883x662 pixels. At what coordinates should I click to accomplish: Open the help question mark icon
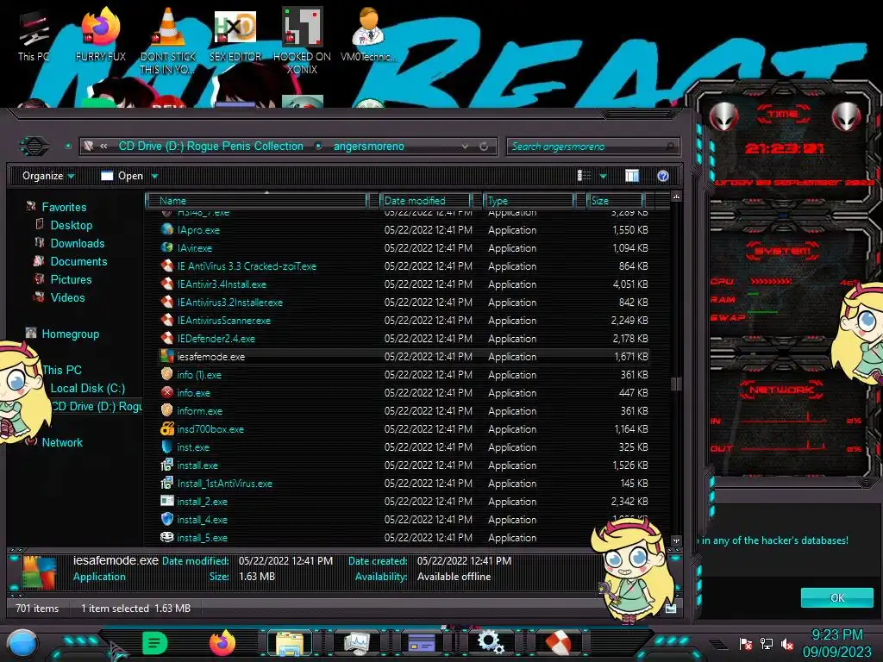point(663,176)
